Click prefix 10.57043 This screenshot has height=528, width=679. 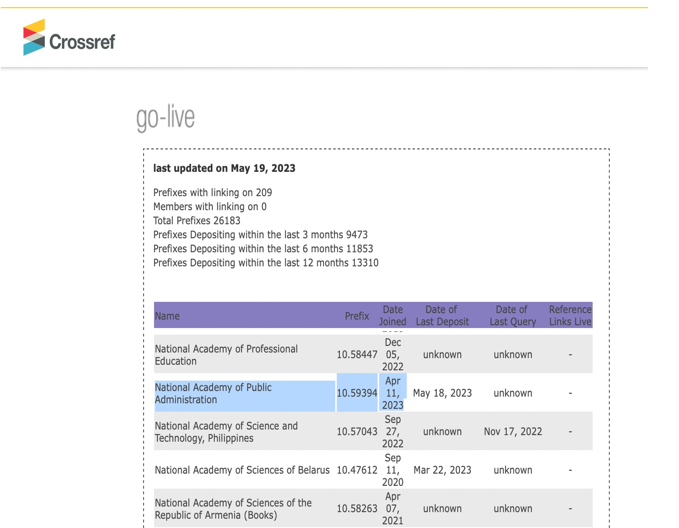[357, 432]
